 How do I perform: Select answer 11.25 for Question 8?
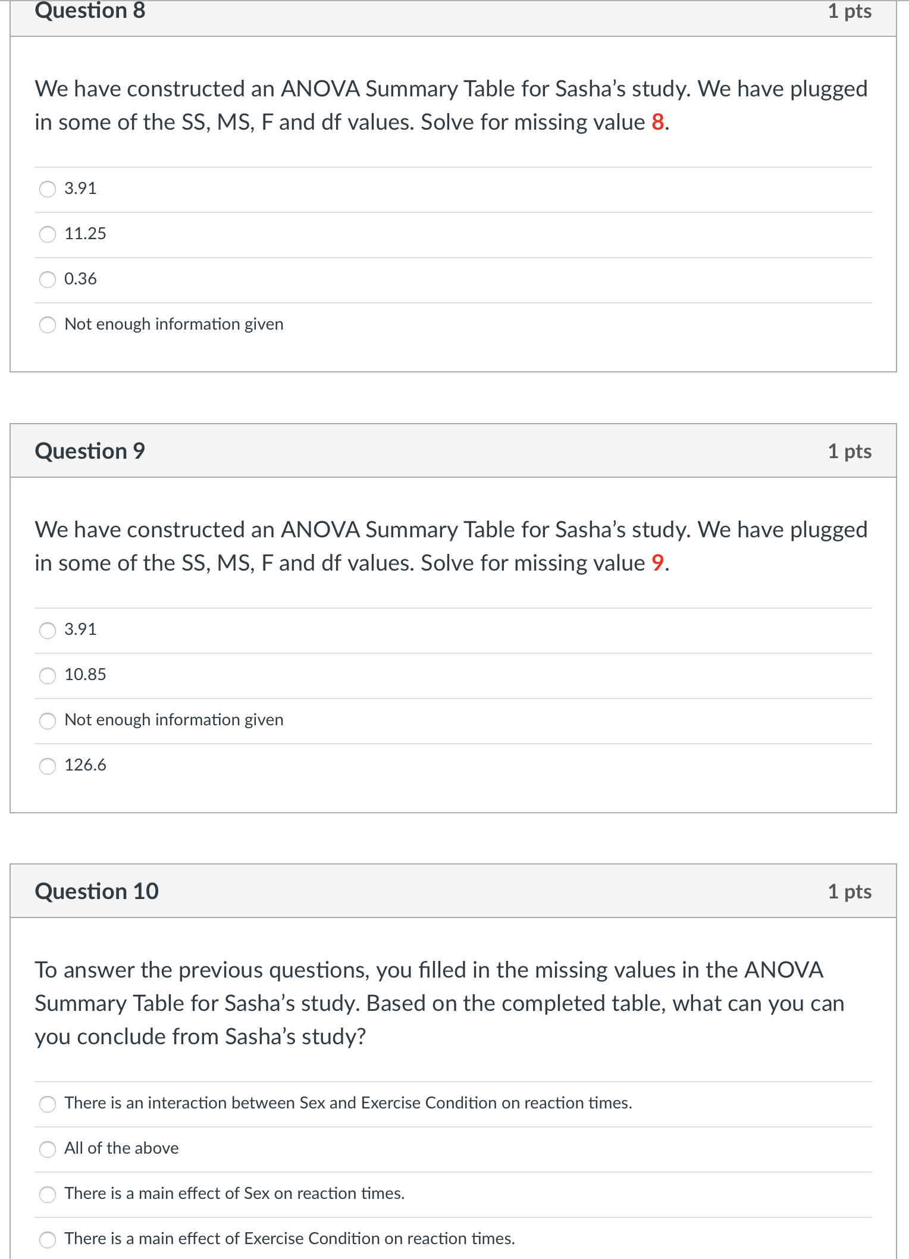tap(48, 234)
